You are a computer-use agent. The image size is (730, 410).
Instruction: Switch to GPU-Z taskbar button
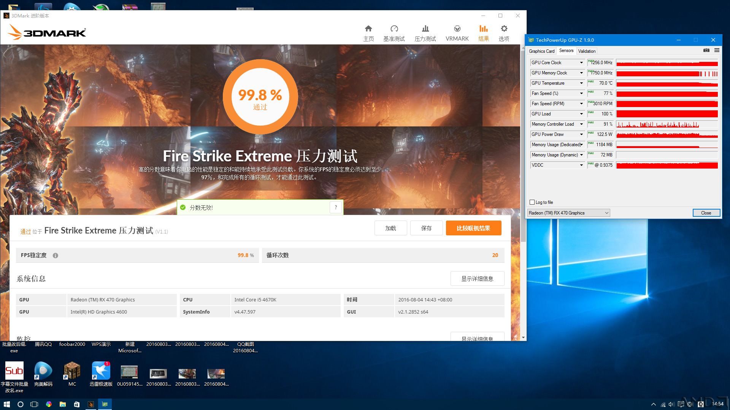[105, 404]
